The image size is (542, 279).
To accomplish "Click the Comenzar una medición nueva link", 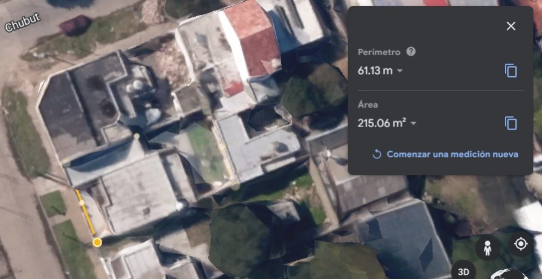I will (x=452, y=154).
